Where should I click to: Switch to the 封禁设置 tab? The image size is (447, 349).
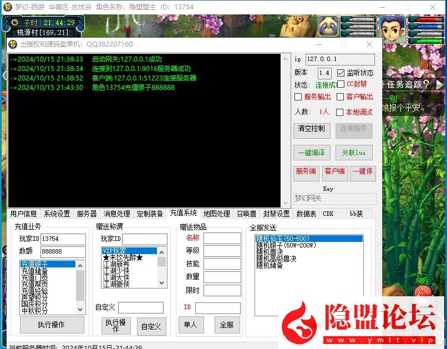[277, 214]
